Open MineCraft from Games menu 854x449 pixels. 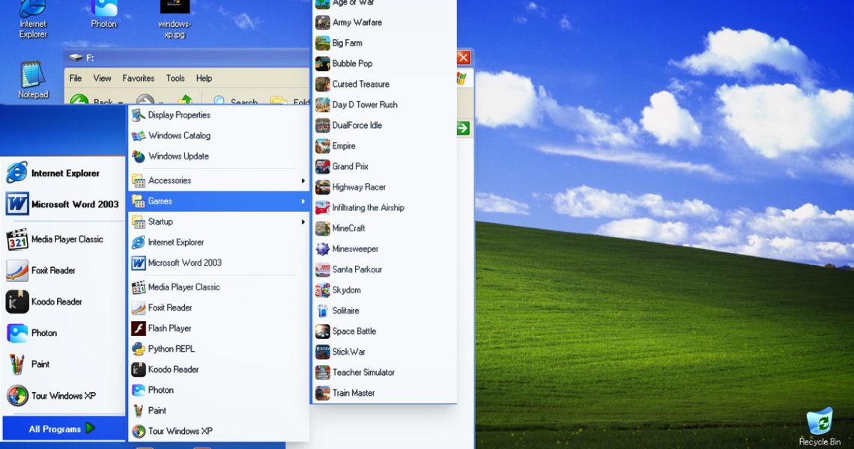coord(384,228)
